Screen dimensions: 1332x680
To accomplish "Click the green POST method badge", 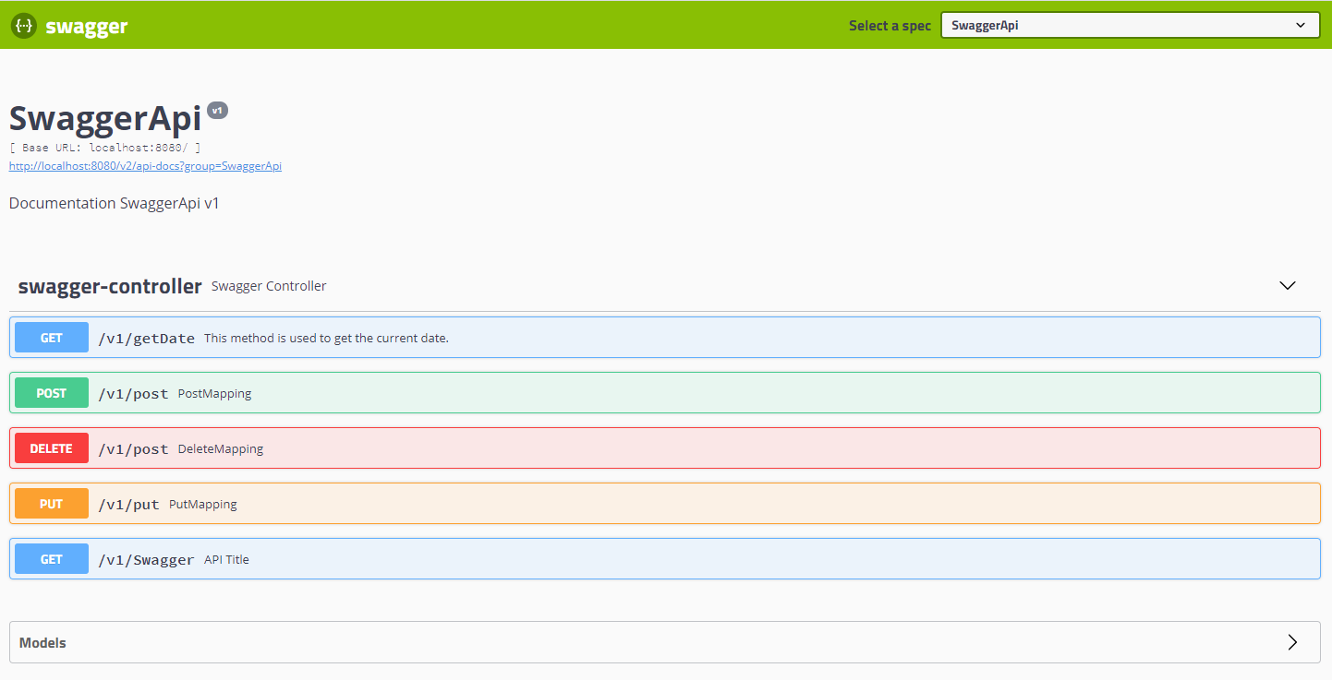I will [52, 393].
